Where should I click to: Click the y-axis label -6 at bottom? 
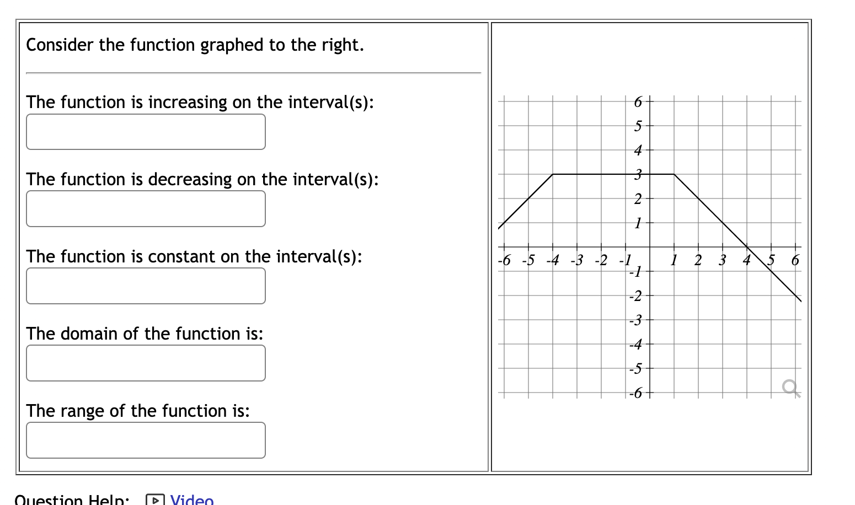pos(636,393)
